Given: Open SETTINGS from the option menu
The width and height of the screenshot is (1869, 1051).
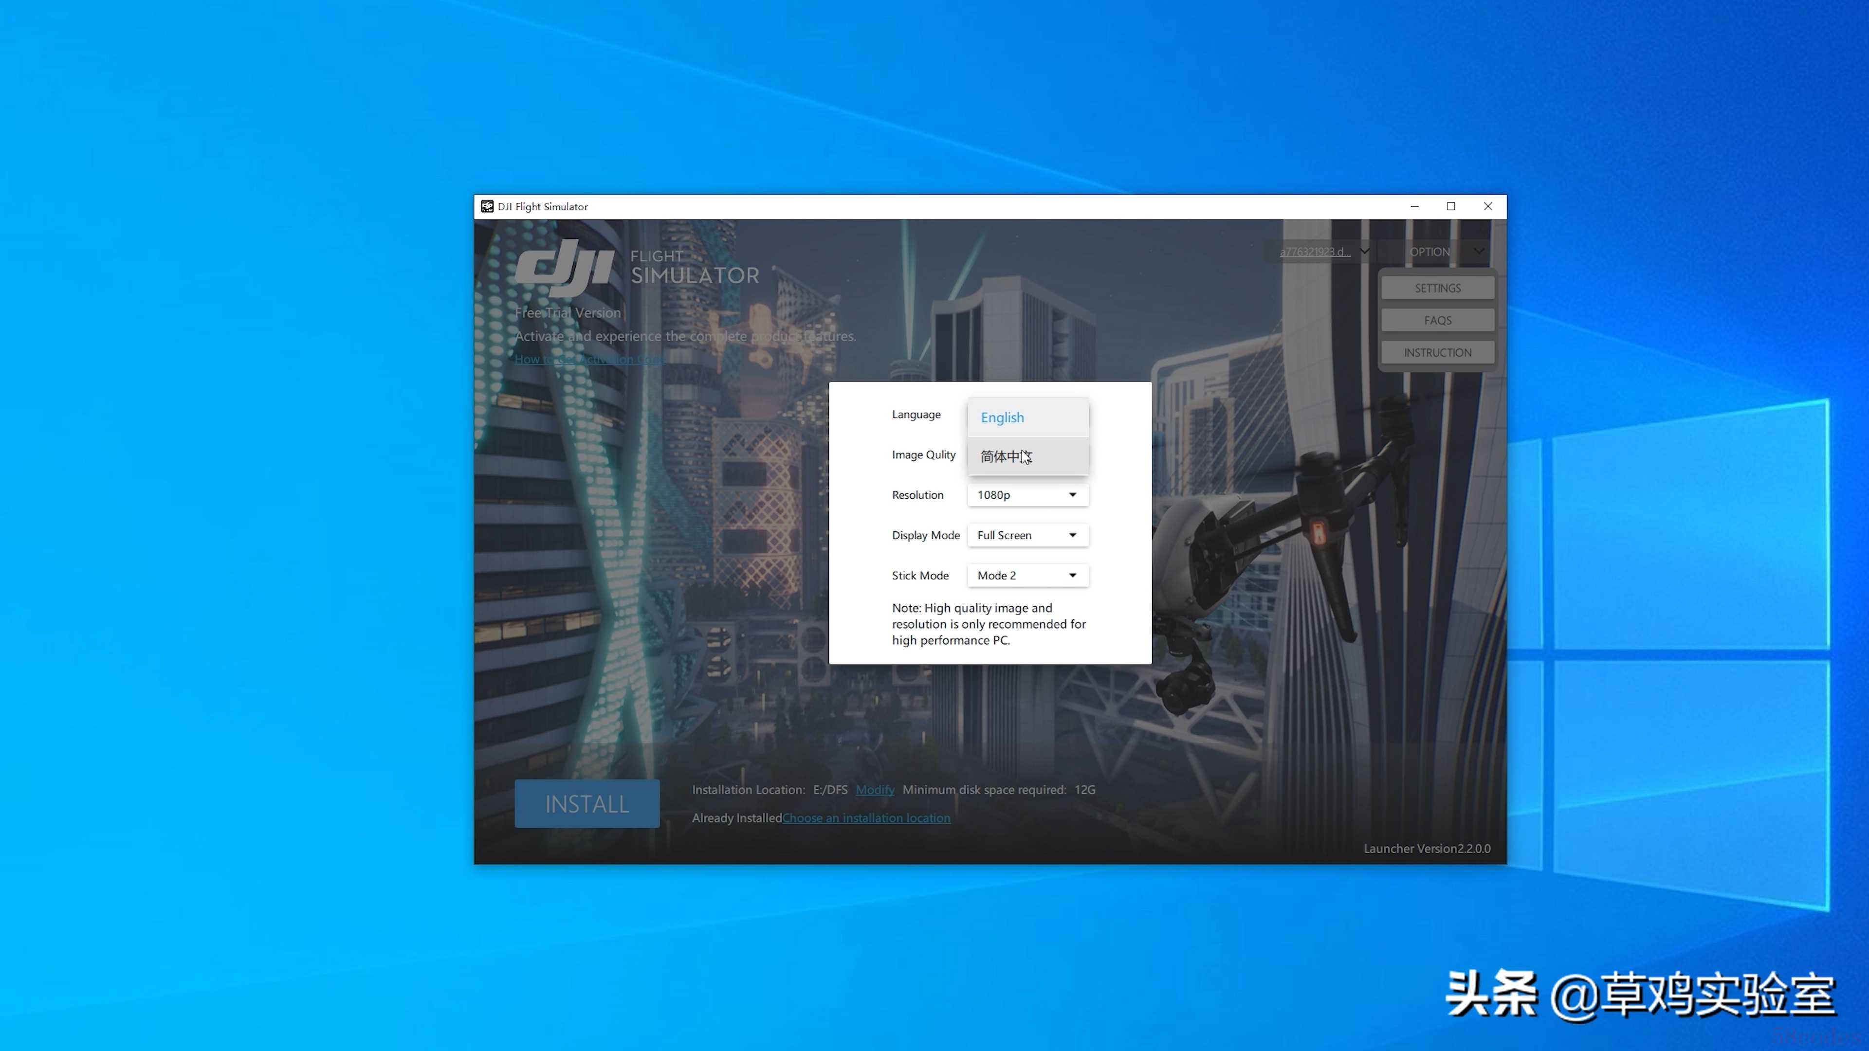Looking at the screenshot, I should pyautogui.click(x=1437, y=288).
